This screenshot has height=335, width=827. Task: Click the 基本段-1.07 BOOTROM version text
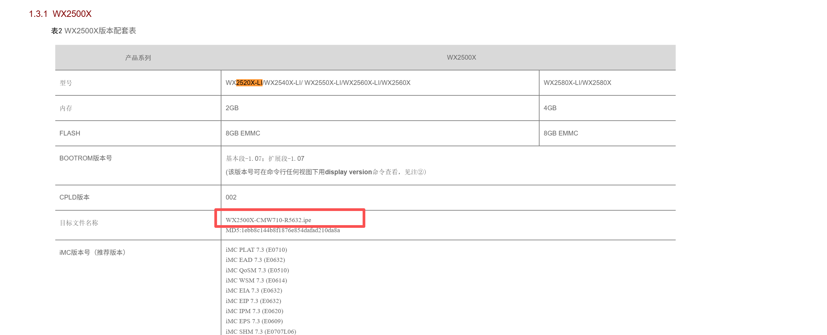pyautogui.click(x=244, y=158)
